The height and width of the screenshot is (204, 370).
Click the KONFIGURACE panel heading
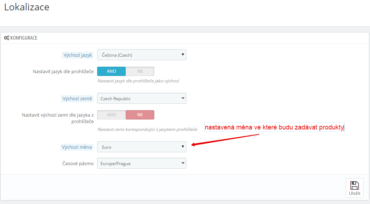tap(24, 38)
